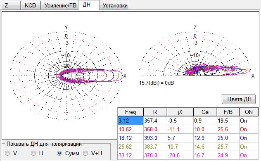
Task: Click jX value -11.1
Action: tap(180, 129)
